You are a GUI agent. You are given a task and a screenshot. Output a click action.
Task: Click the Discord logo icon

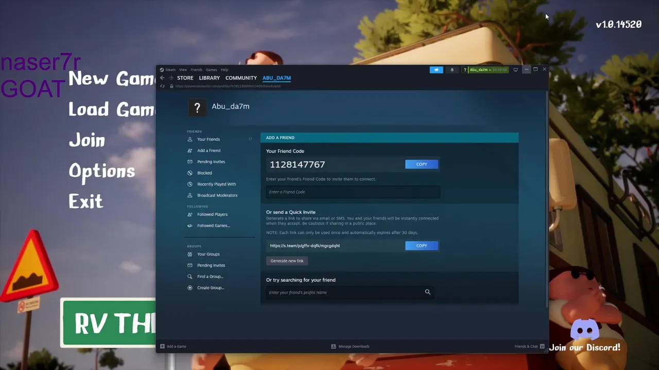tap(585, 329)
